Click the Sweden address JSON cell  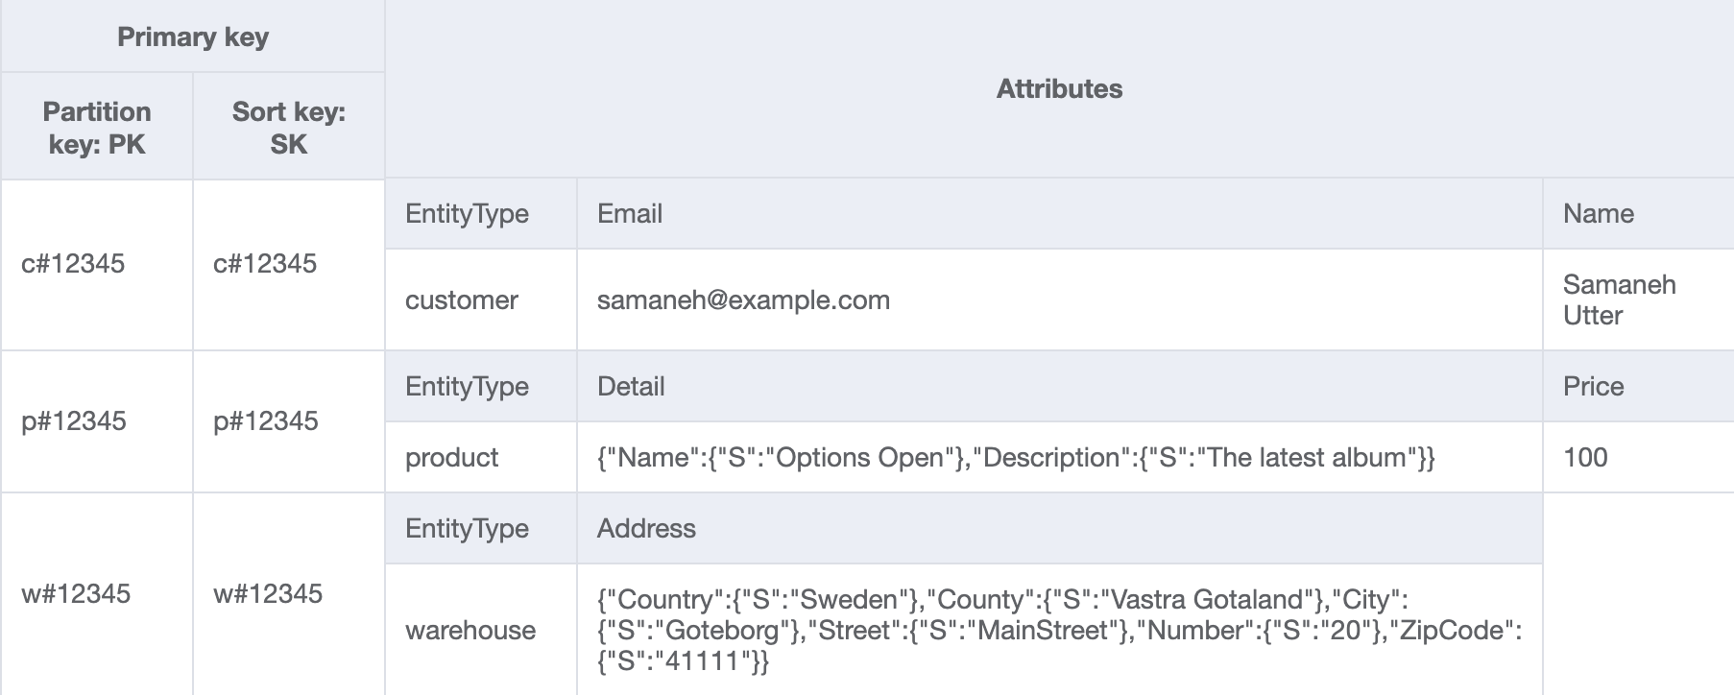click(1058, 630)
